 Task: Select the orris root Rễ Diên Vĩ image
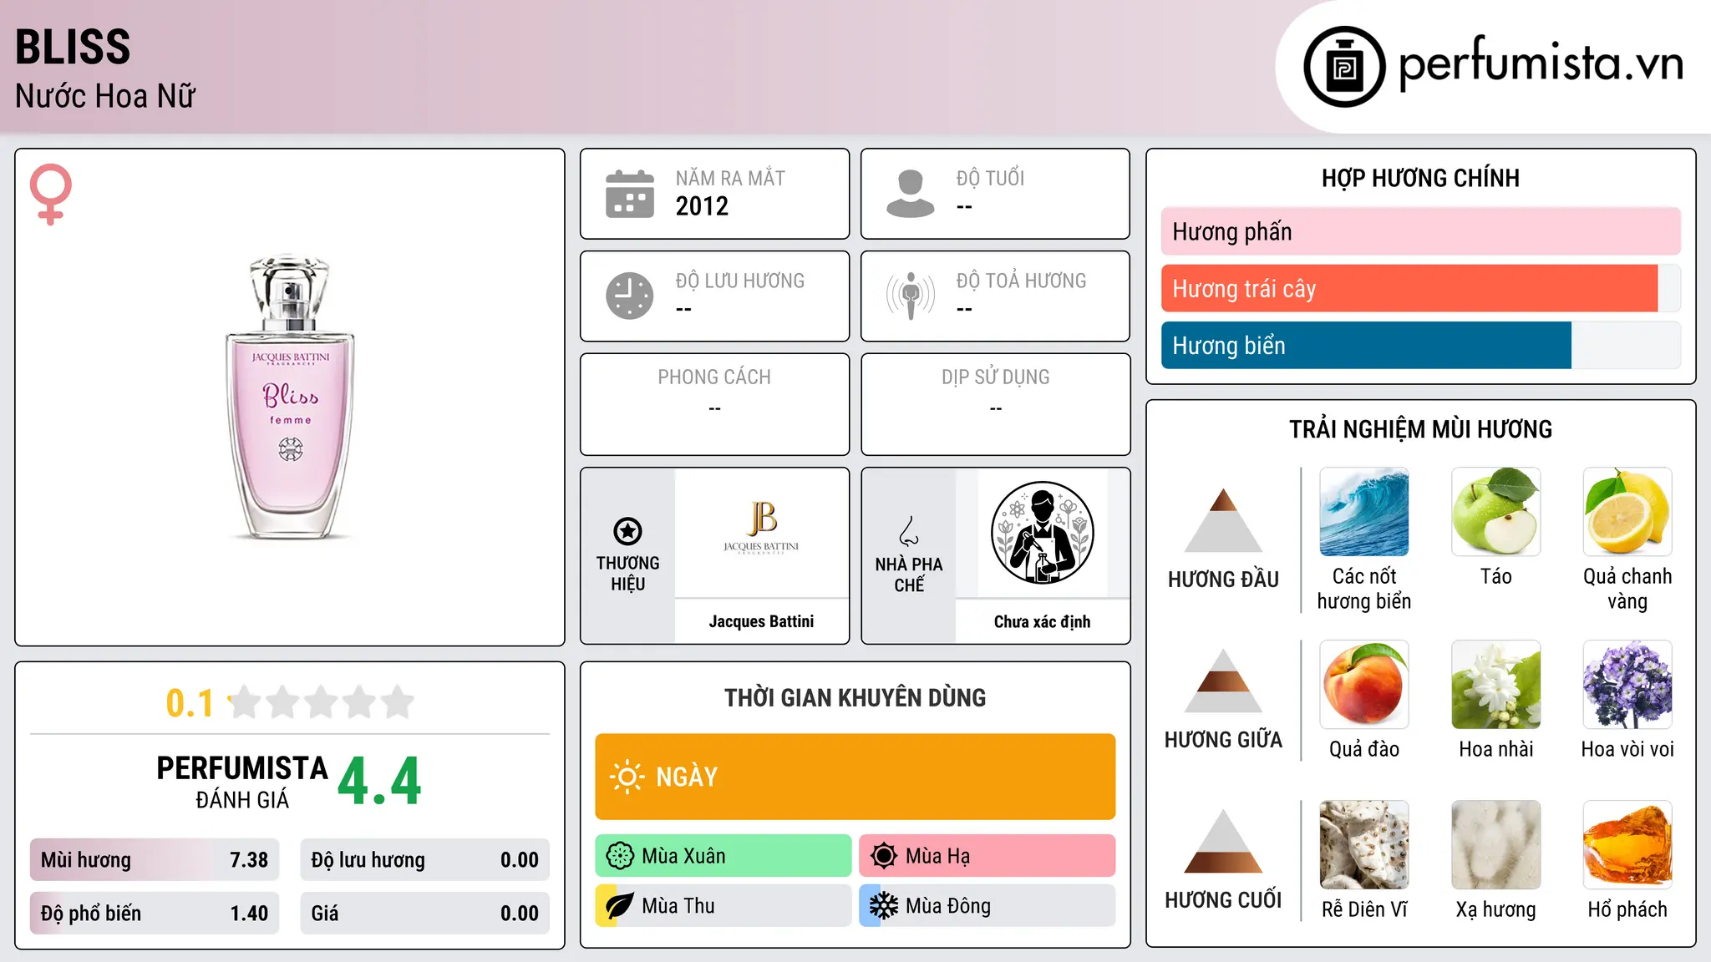tap(1364, 845)
